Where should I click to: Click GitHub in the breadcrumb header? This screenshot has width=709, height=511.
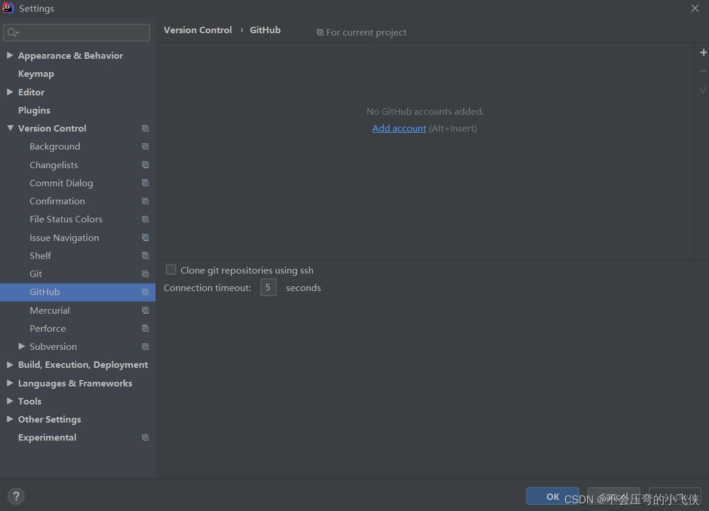[265, 30]
